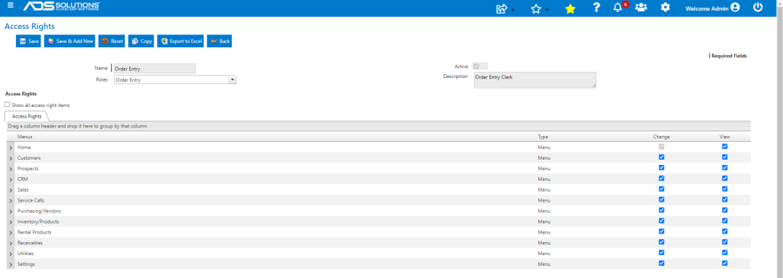The image size is (783, 278).
Task: Expand the Prospects row
Action: (x=11, y=170)
